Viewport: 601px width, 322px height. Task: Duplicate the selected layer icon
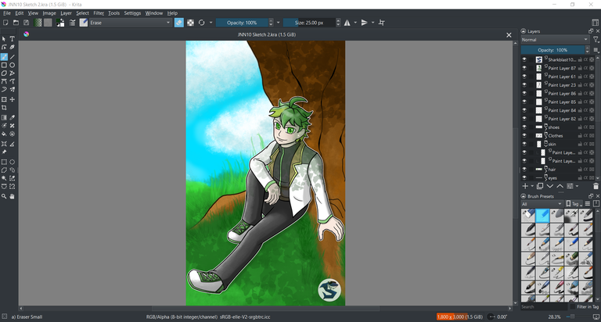(x=540, y=186)
